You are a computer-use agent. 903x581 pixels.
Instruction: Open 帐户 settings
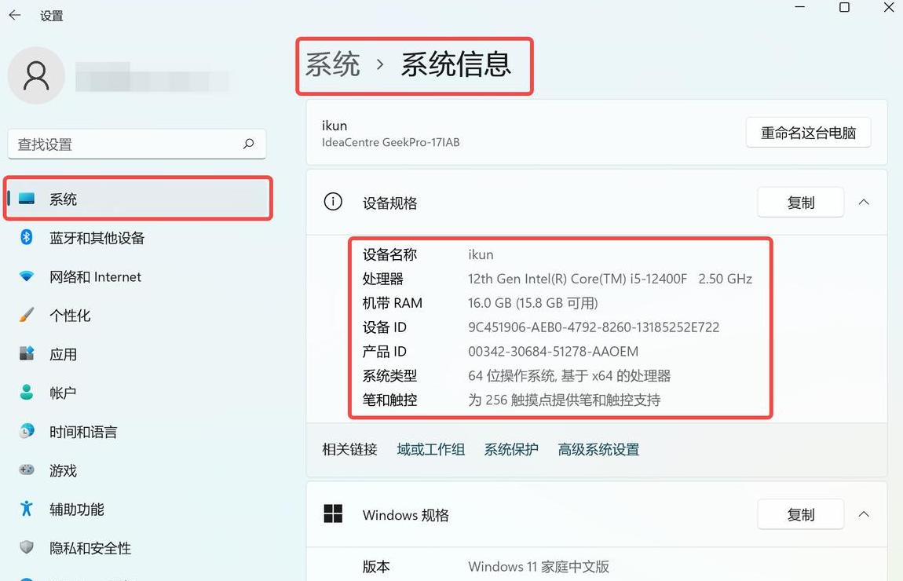(137, 393)
